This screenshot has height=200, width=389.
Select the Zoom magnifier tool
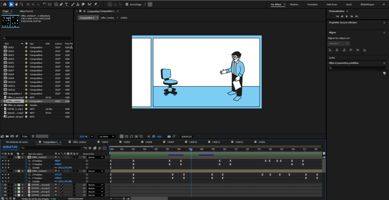[x=22, y=4]
